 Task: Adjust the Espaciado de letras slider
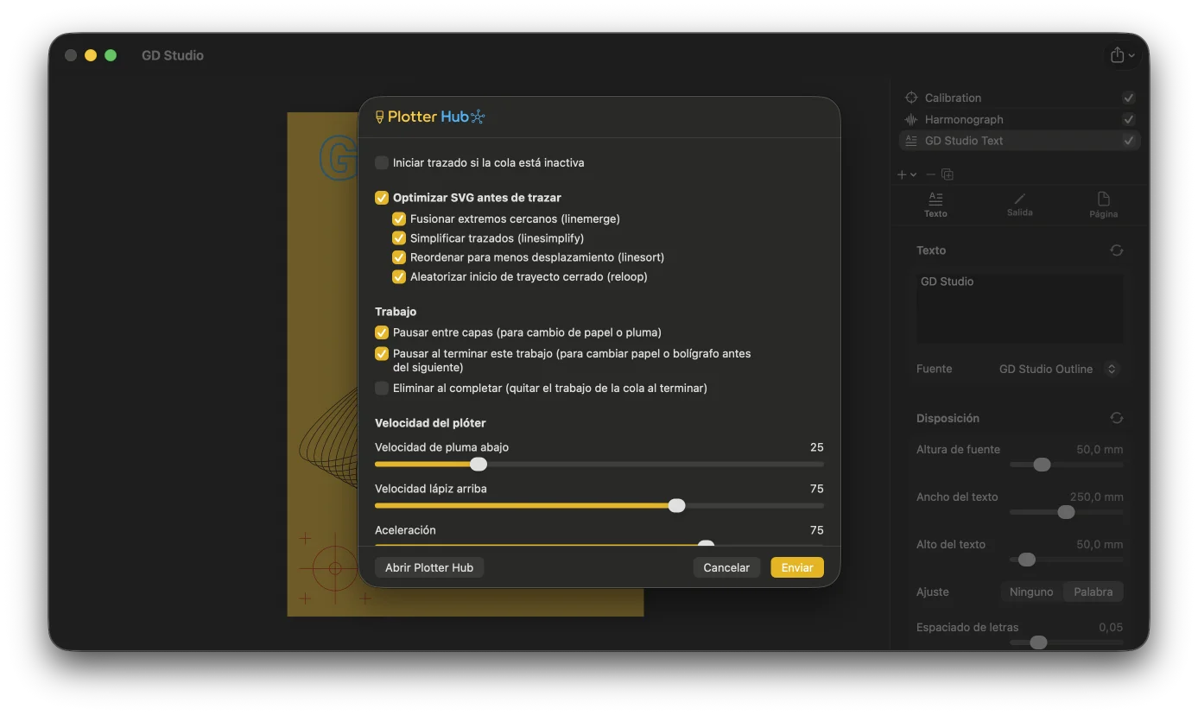[1038, 642]
